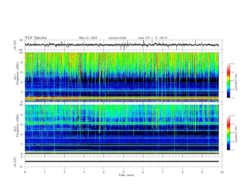Click the "8" kHz tick of ch.1 spectrogram
Viewport: 250px width, 193px height.
point(22,62)
